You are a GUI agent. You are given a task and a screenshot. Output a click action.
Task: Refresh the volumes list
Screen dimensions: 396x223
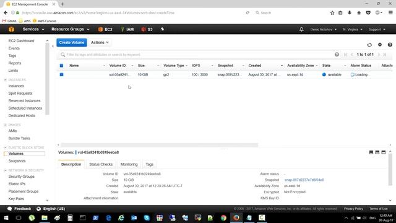(x=369, y=45)
